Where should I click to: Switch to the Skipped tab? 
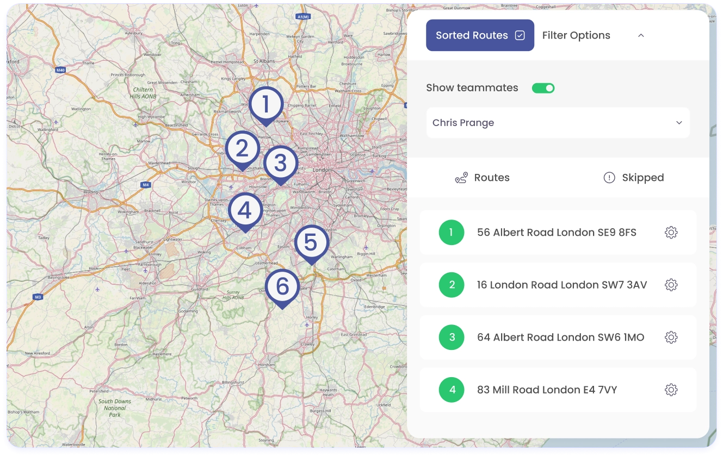point(633,178)
